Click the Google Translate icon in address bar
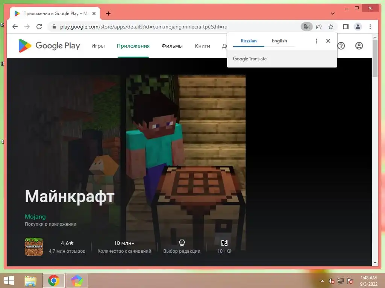385x288 pixels. [x=307, y=27]
